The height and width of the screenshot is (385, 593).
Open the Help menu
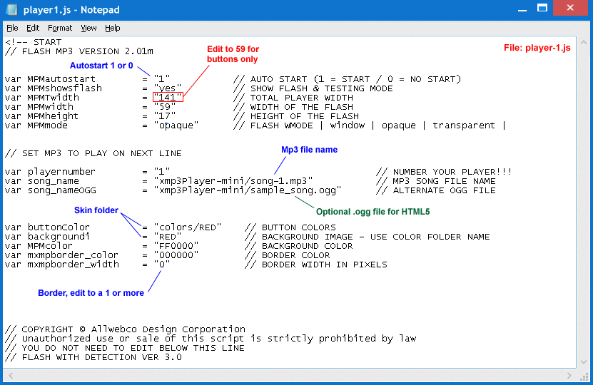point(113,28)
